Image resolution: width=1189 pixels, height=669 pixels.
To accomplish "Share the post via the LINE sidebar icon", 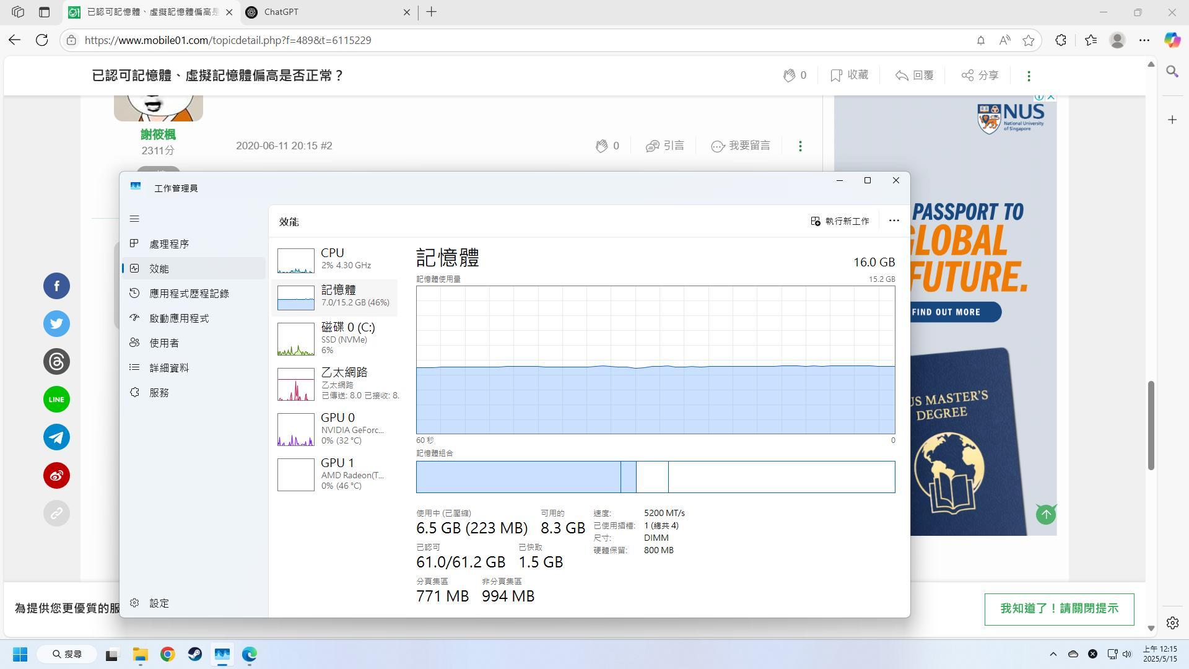I will 56,399.
